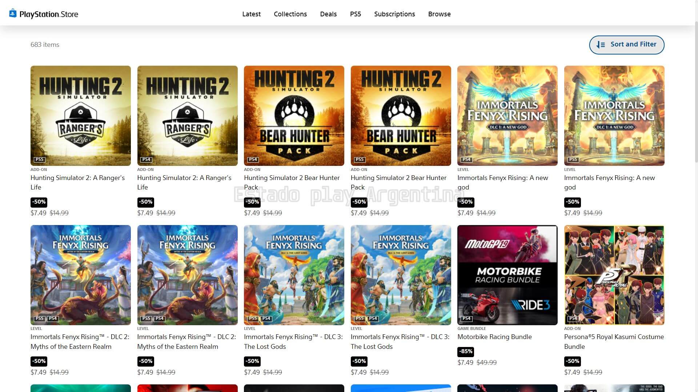The width and height of the screenshot is (698, 392).
Task: Click -85% discount badge on Motorbike Racing Bundle
Action: (x=466, y=351)
